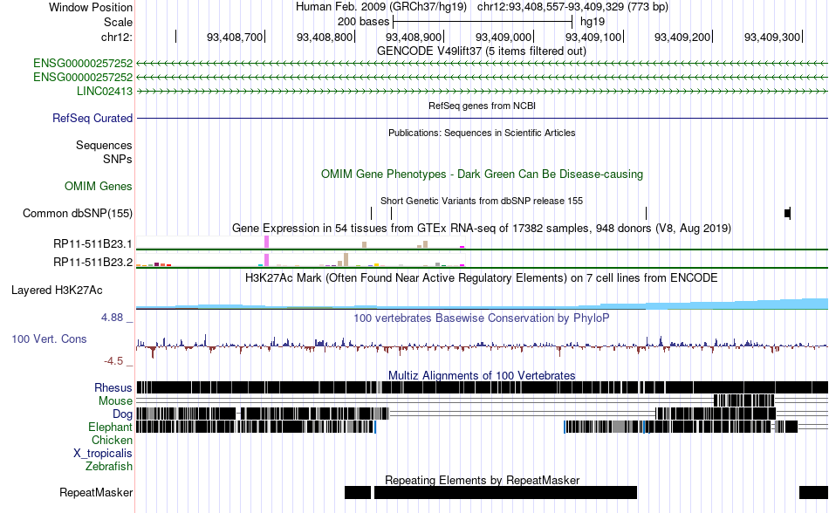Select the RP11-511B23.2 GTEx label
The height and width of the screenshot is (513, 829).
(x=93, y=262)
